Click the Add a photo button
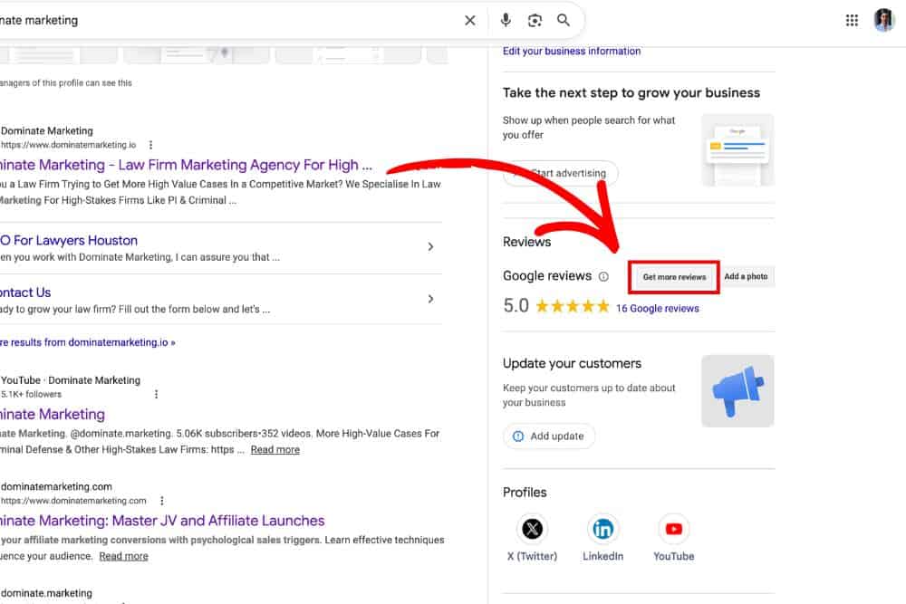906x604 pixels. pyautogui.click(x=746, y=276)
